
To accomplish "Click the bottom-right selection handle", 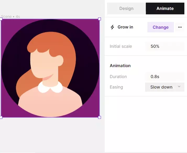I will point(100,117).
